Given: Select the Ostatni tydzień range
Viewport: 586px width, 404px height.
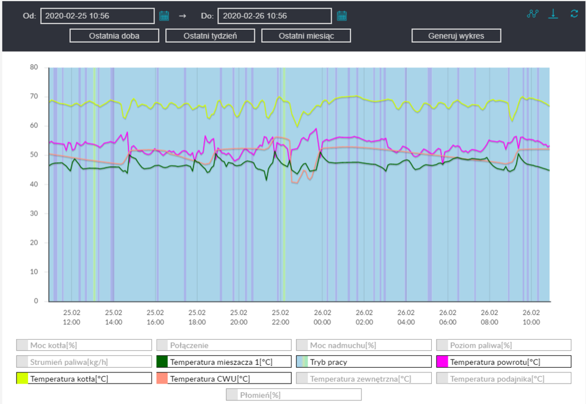Looking at the screenshot, I should tap(211, 36).
